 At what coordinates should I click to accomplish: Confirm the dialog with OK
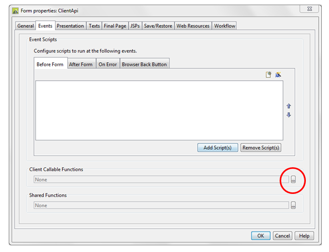[261, 236]
